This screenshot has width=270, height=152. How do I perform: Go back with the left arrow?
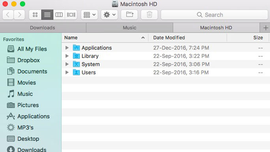point(8,15)
